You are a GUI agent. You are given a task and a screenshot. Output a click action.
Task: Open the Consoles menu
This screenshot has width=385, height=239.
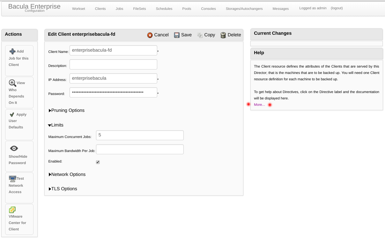[208, 9]
